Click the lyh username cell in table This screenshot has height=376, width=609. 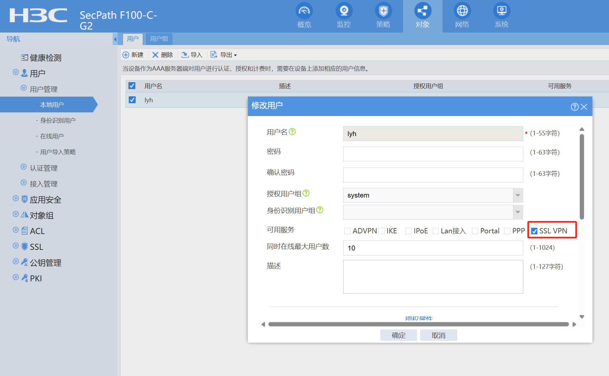point(149,100)
